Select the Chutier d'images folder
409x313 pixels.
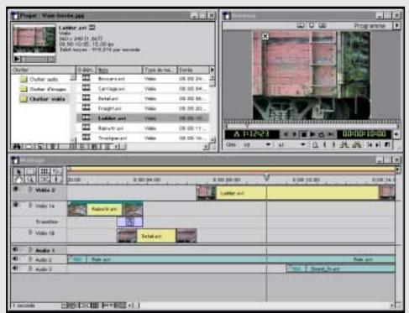[43, 89]
